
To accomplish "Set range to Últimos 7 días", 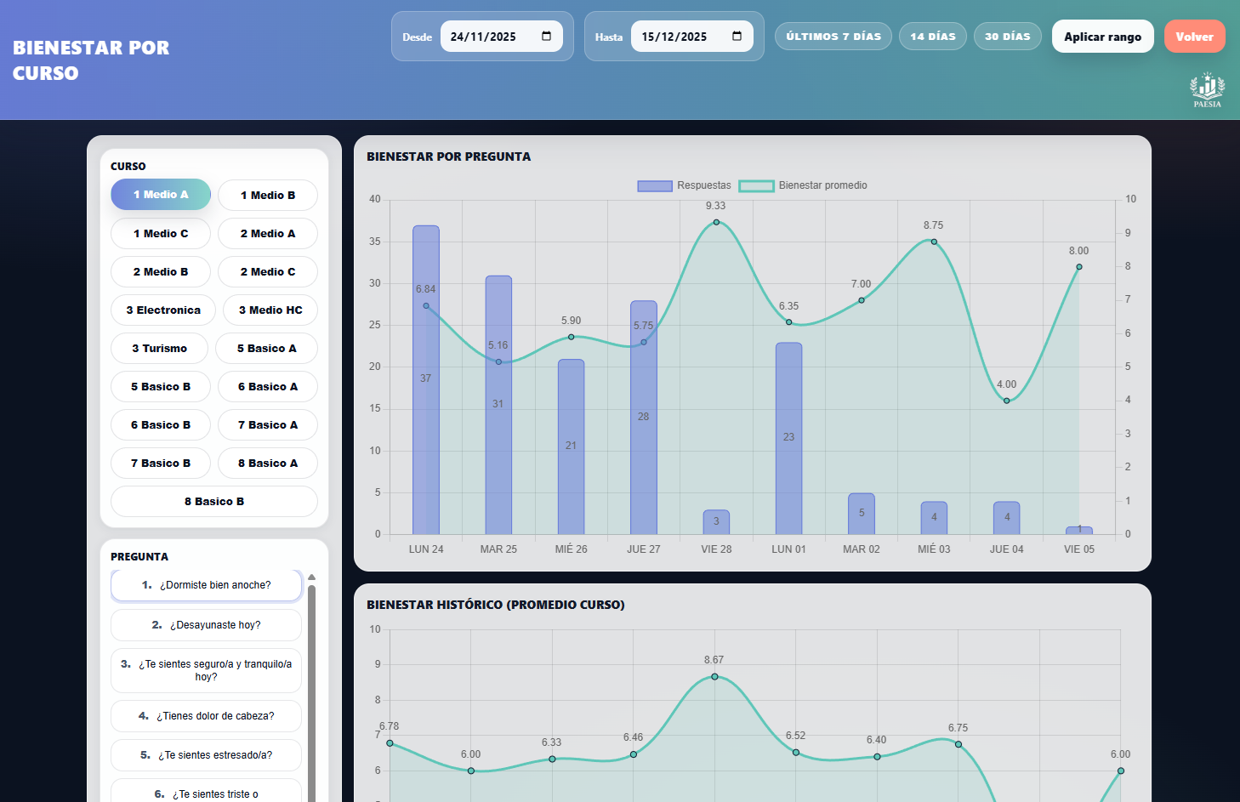I will coord(833,37).
